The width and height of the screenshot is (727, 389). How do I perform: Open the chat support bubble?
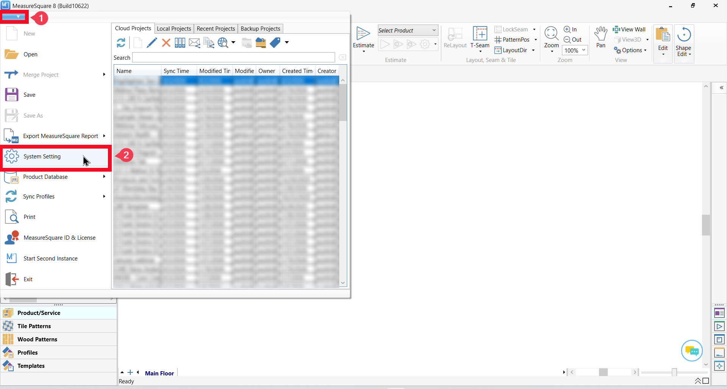click(692, 351)
